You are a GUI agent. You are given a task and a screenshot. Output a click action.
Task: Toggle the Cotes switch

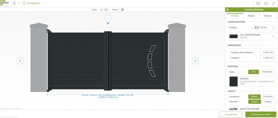pos(122,10)
